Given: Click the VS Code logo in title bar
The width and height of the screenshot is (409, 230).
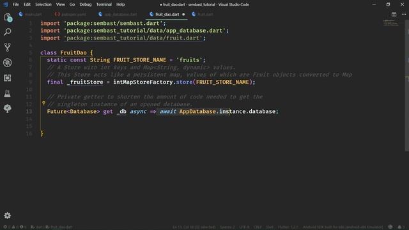Looking at the screenshot, I should coord(5,4).
